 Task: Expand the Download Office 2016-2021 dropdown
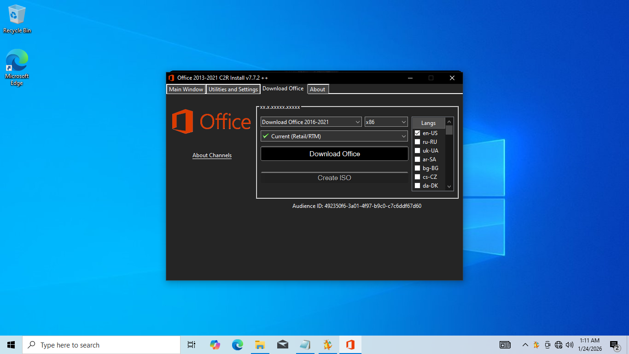coord(311,122)
